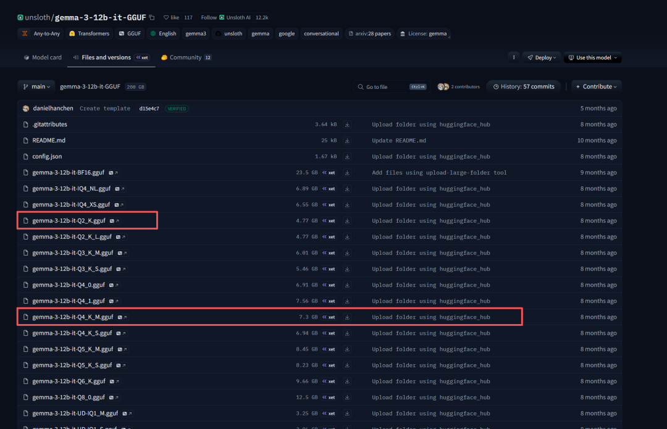Like the gemma-3-12b-it-GGUF model
This screenshot has width=667, height=429.
172,17
